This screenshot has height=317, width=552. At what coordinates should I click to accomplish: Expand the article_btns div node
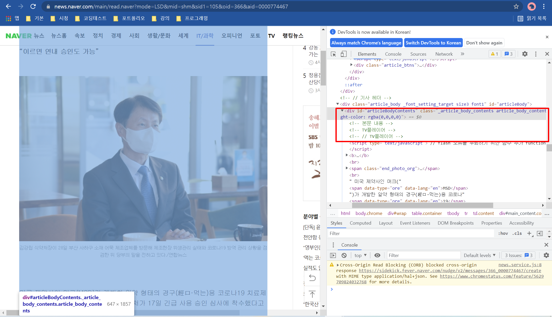[x=351, y=65]
